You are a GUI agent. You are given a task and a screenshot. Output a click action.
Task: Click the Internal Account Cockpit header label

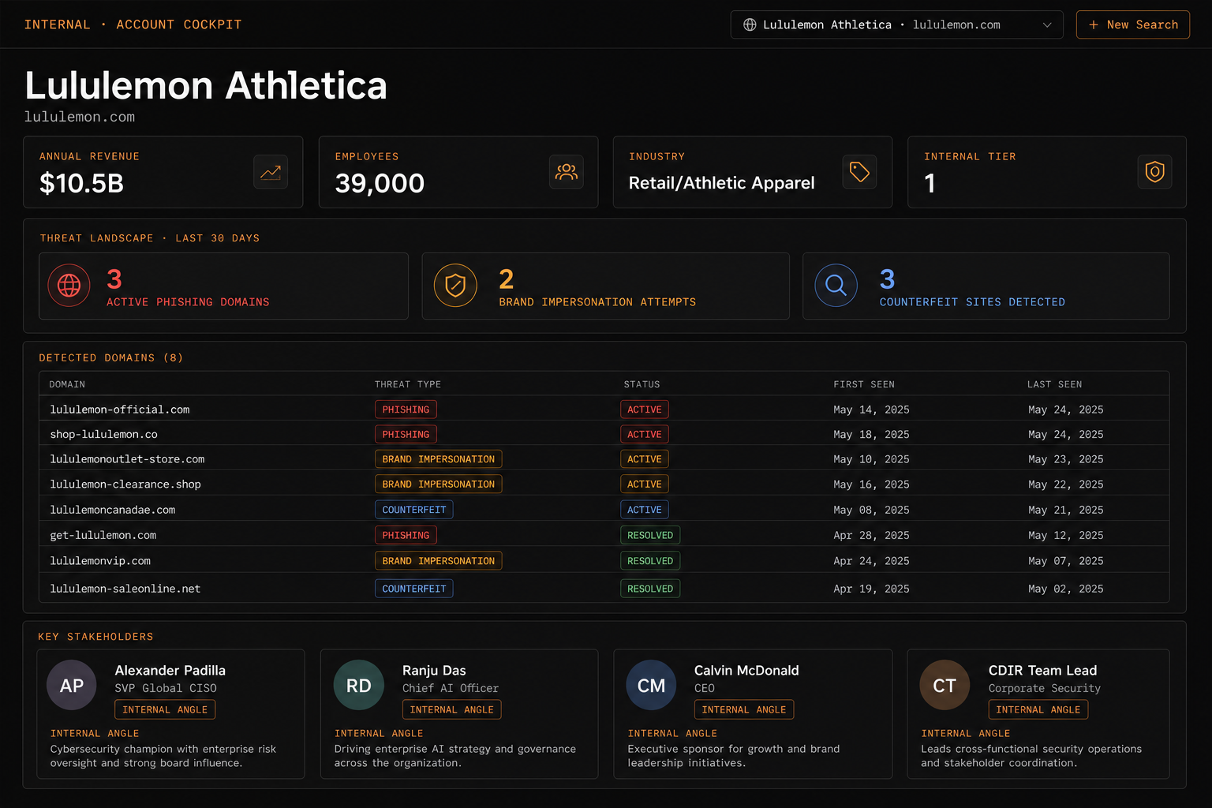(x=133, y=24)
